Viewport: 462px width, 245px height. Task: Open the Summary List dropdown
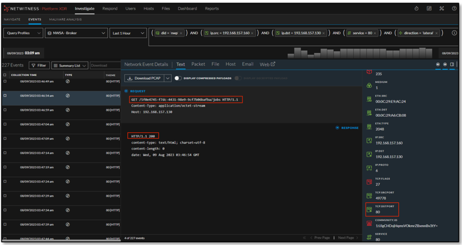(x=70, y=66)
